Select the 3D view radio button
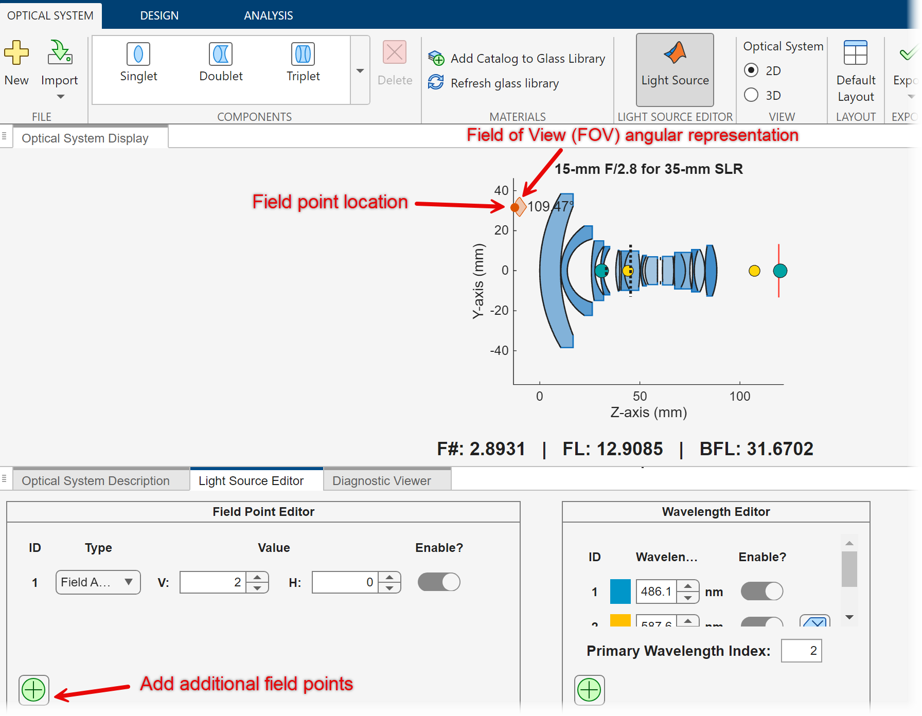 [x=752, y=95]
